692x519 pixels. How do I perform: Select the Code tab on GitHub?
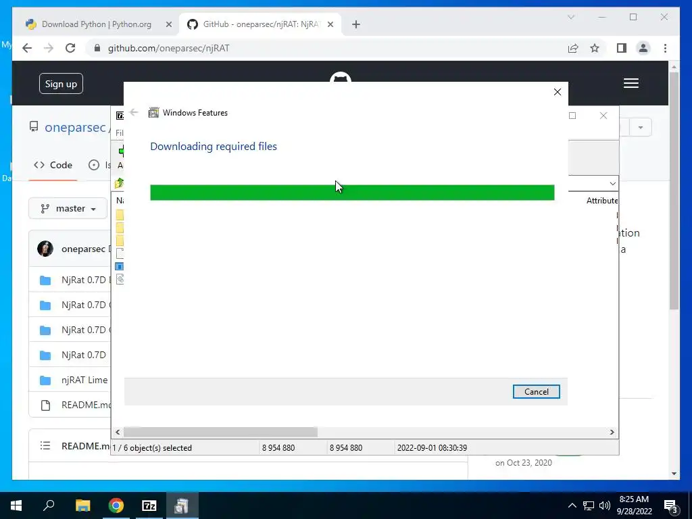[53, 165]
